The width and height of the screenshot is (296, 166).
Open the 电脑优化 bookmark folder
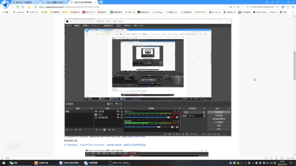point(75,12)
